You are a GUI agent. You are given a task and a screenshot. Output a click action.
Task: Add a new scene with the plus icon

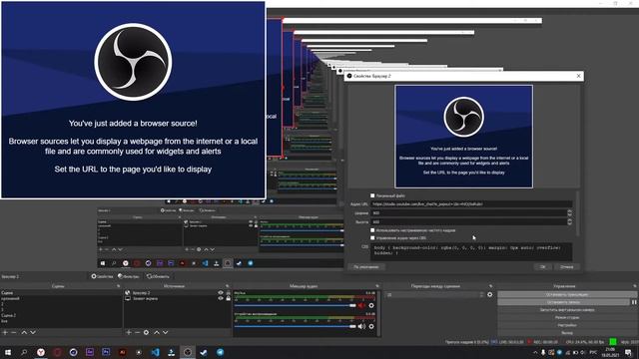5,332
